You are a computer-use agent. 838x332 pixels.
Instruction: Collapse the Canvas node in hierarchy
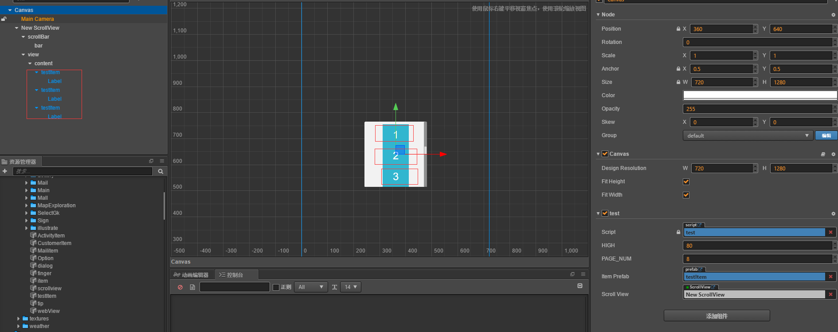click(10, 10)
